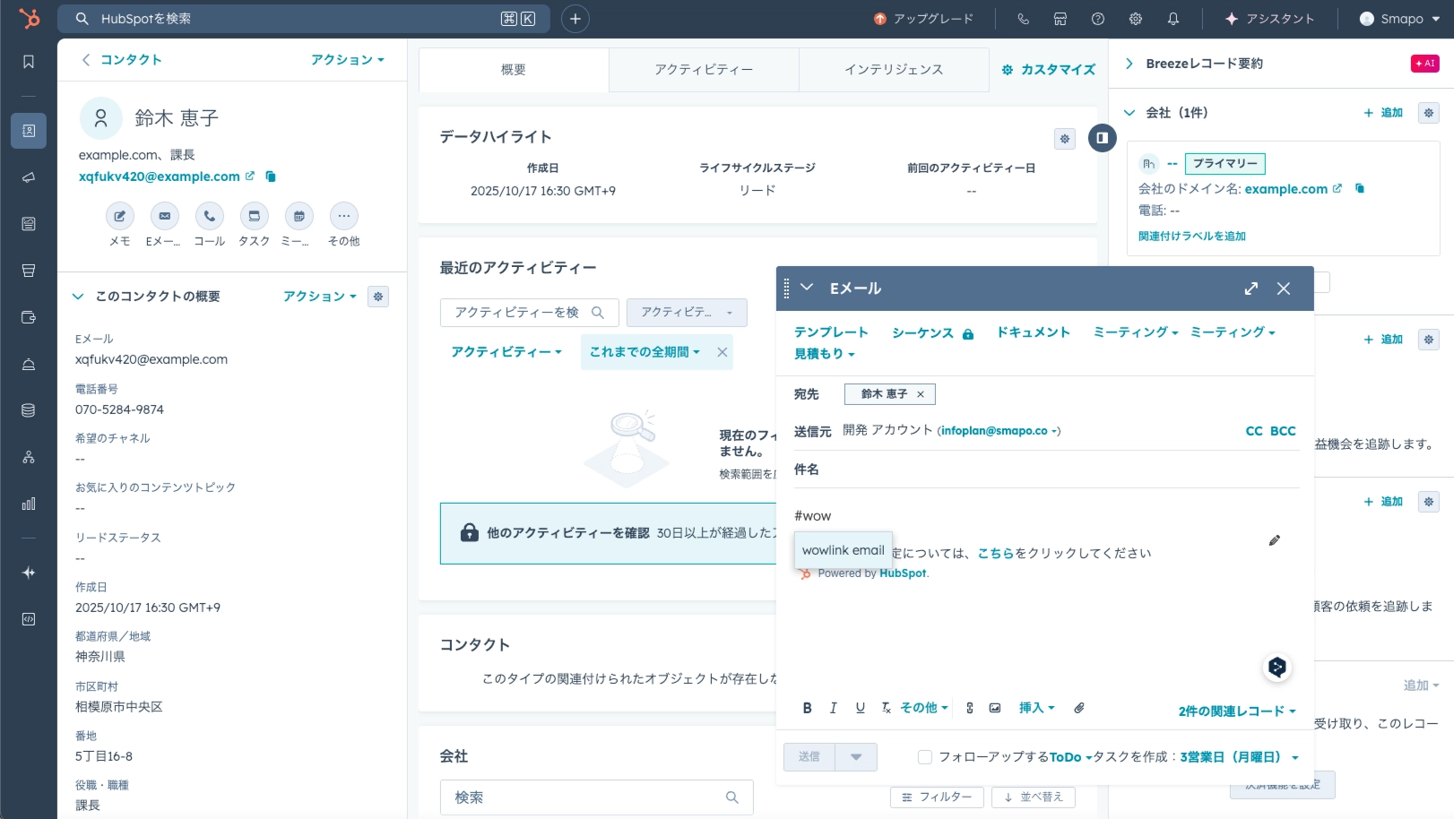
Task: Open the 見積もり dropdown in email composer
Action: click(825, 354)
